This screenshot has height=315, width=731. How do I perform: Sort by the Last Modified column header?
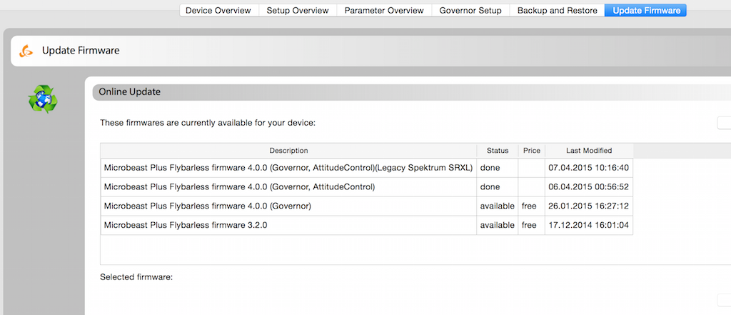(588, 151)
